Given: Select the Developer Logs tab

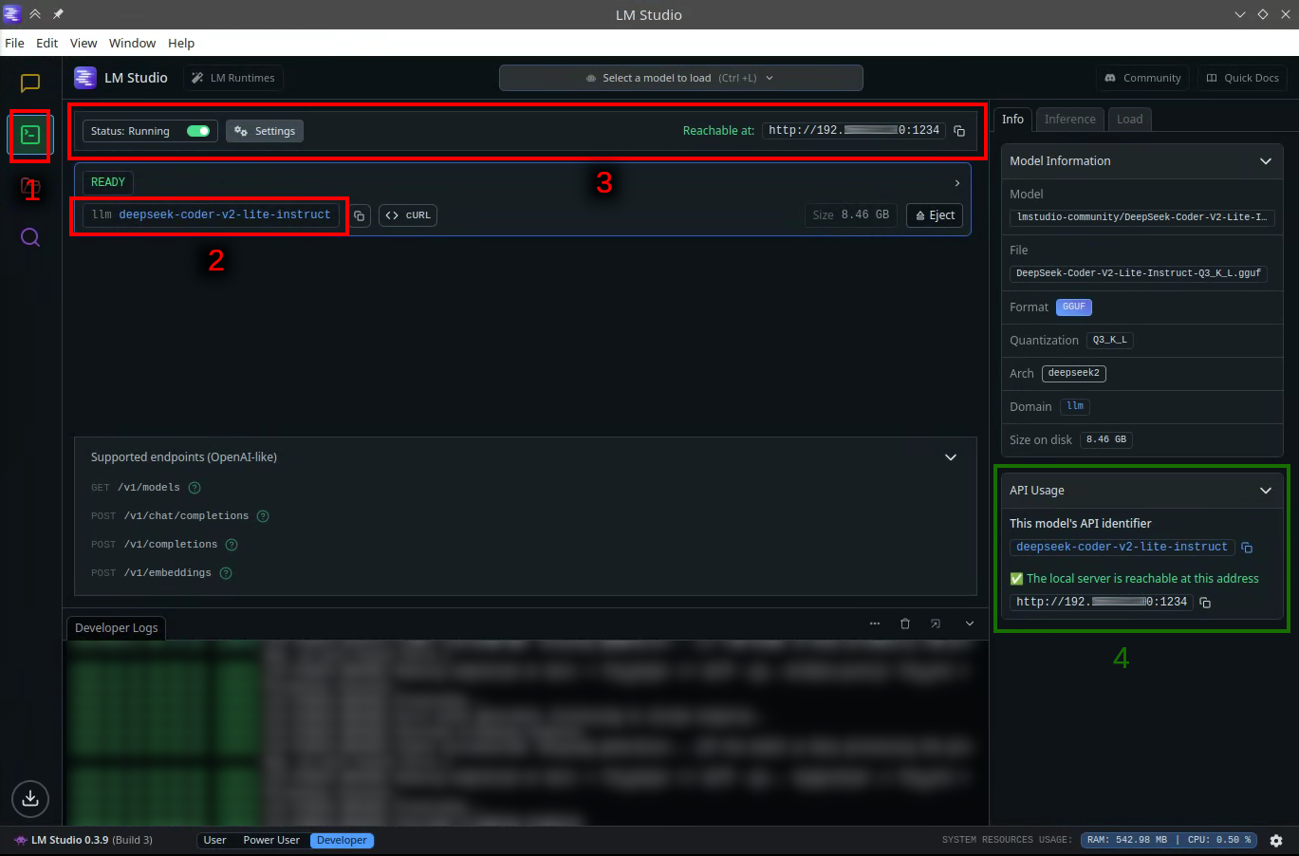Looking at the screenshot, I should (x=116, y=627).
